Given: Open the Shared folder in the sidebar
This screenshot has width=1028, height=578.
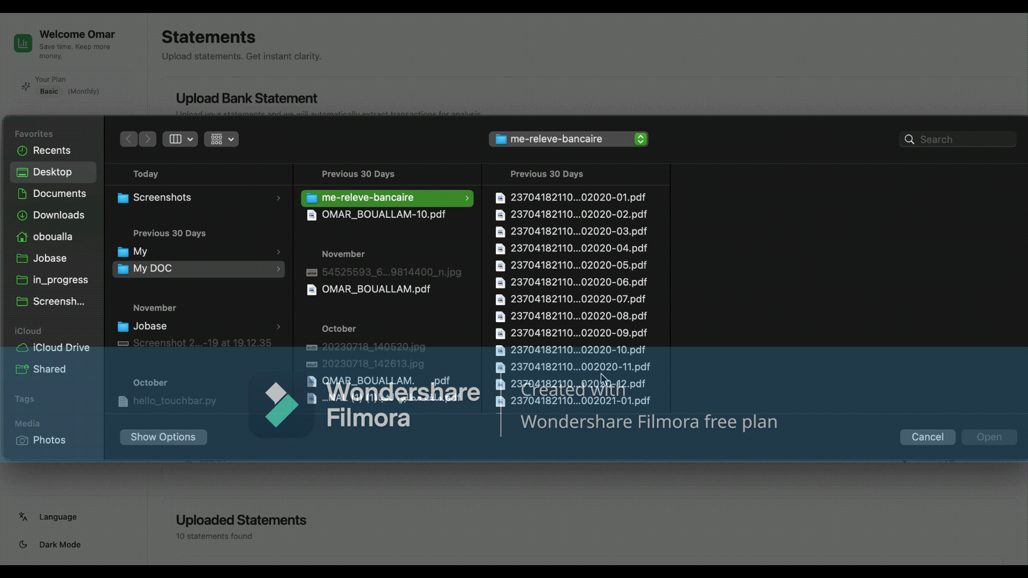Looking at the screenshot, I should 49,369.
